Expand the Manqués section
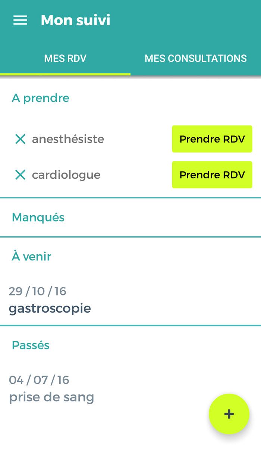Screen dimensions: 261x464 (x=38, y=217)
